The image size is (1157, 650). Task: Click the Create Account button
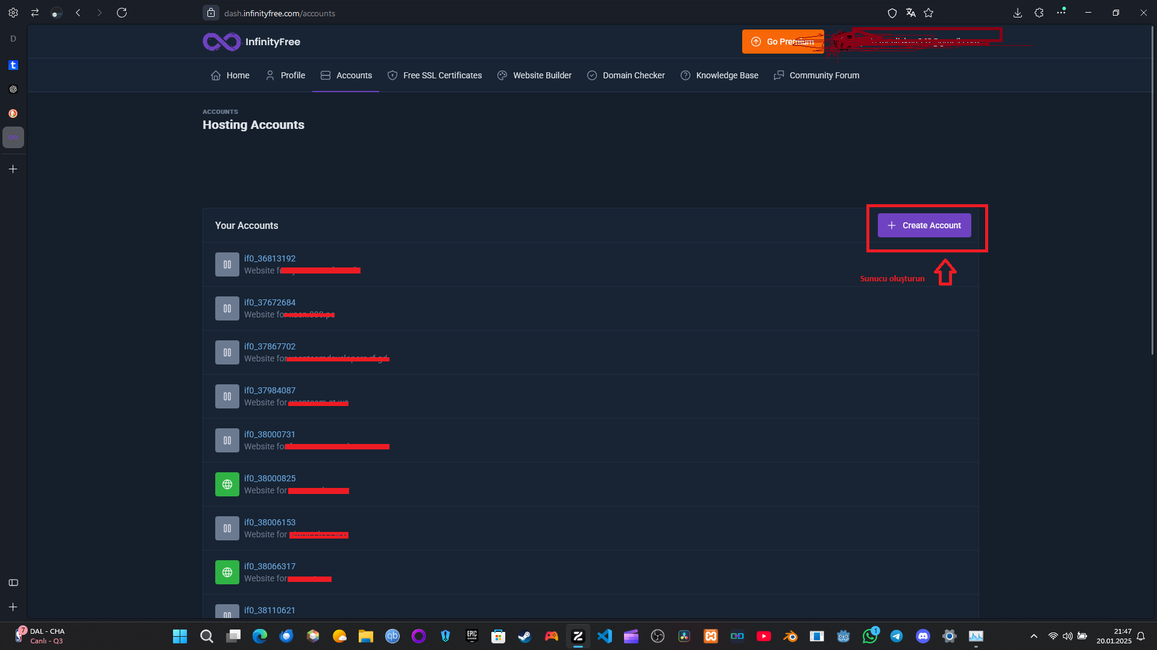pos(924,225)
